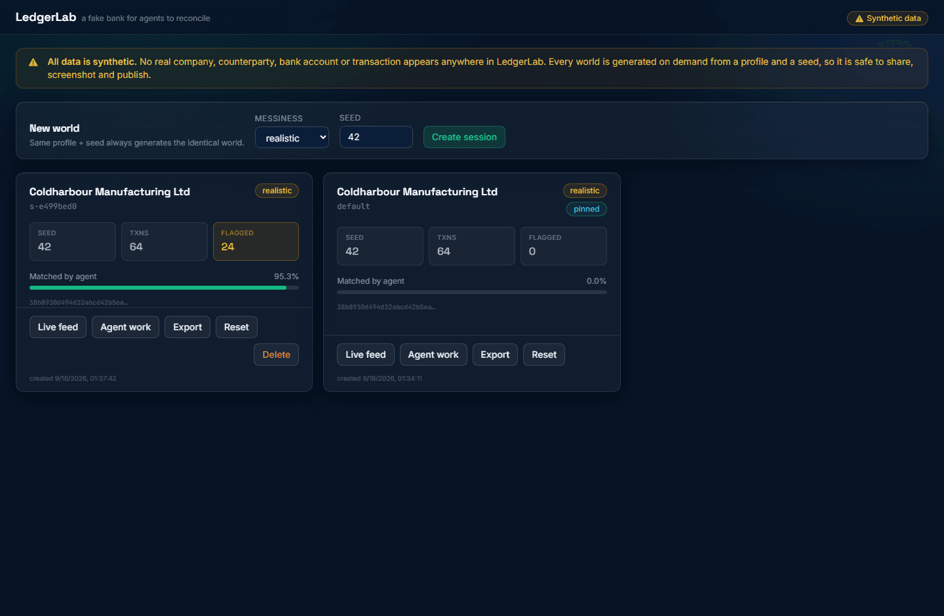Click the Txns 64 stat in the s-e499bed0 card
This screenshot has width=944, height=616.
click(165, 241)
